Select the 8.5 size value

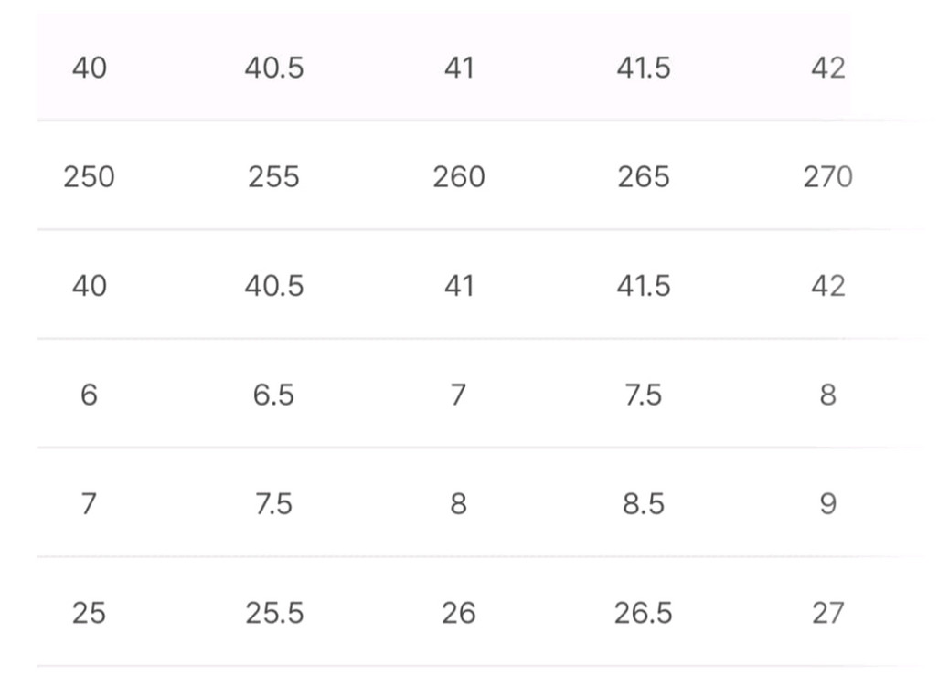tap(643, 503)
